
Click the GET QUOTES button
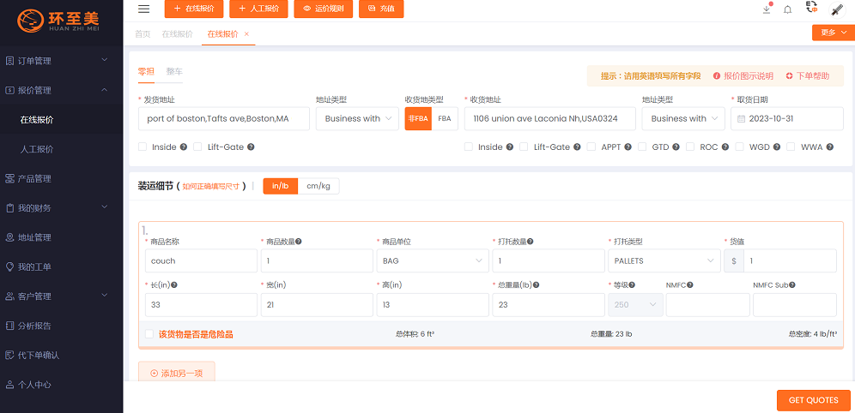click(813, 400)
